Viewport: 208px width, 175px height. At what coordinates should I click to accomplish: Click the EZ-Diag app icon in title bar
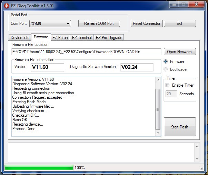[4, 6]
